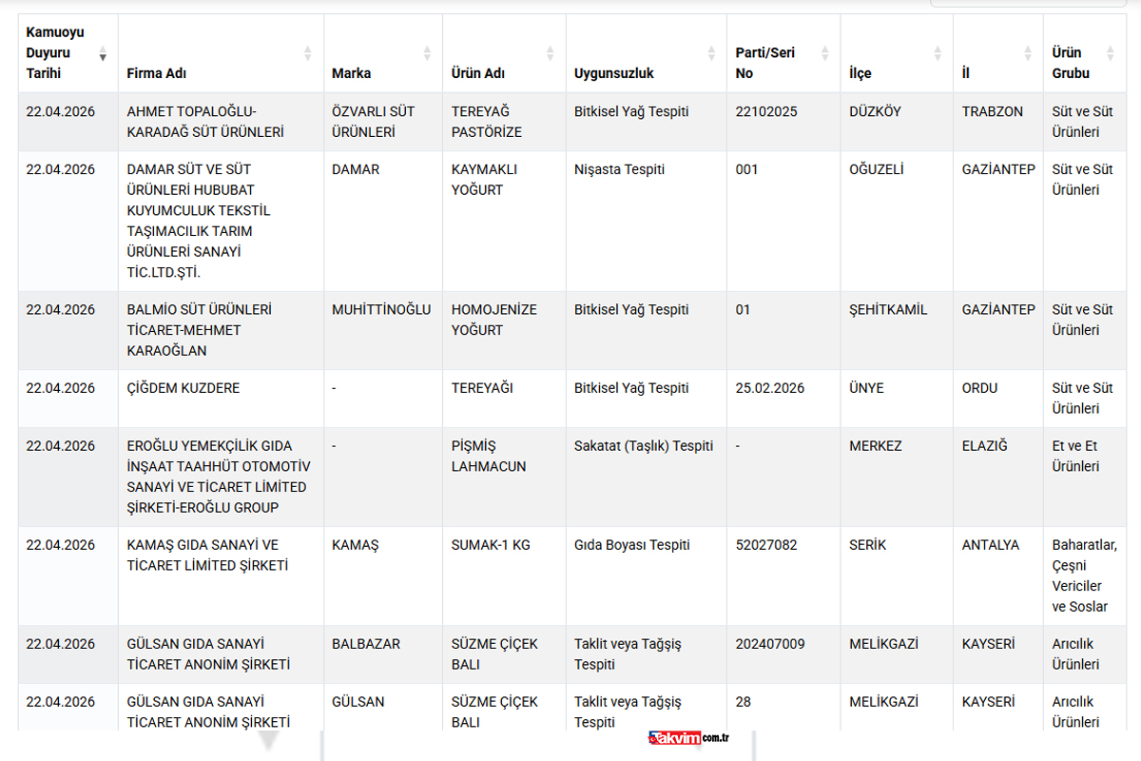The height and width of the screenshot is (761, 1141).
Task: Click sort arrows in the Marka column
Action: point(427,53)
